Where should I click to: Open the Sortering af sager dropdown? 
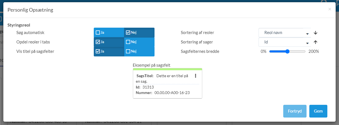click(x=285, y=42)
